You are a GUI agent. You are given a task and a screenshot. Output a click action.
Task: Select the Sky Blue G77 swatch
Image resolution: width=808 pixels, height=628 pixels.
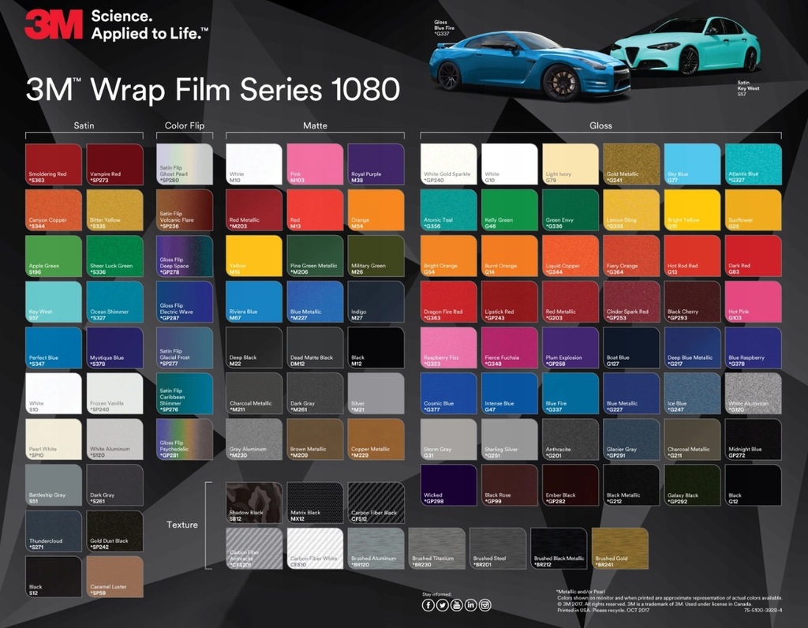(x=693, y=164)
